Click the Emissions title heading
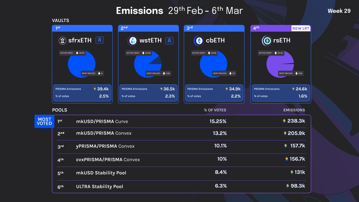This screenshot has width=359, height=202. (x=139, y=11)
